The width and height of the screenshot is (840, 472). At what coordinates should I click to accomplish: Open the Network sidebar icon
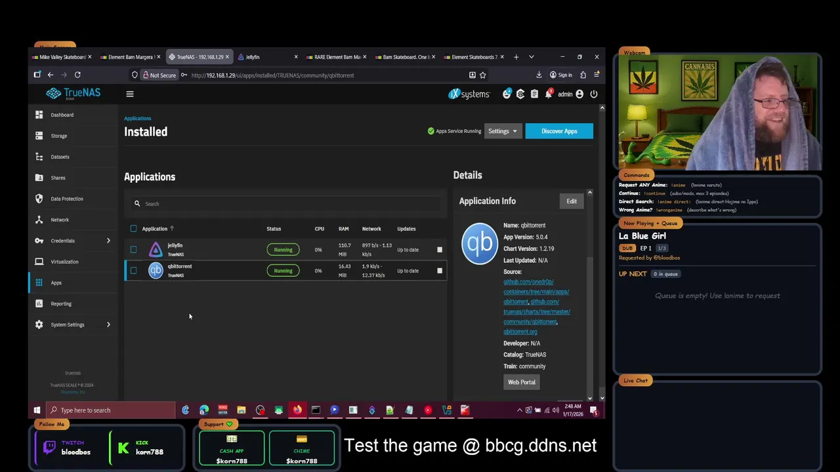[x=39, y=220]
